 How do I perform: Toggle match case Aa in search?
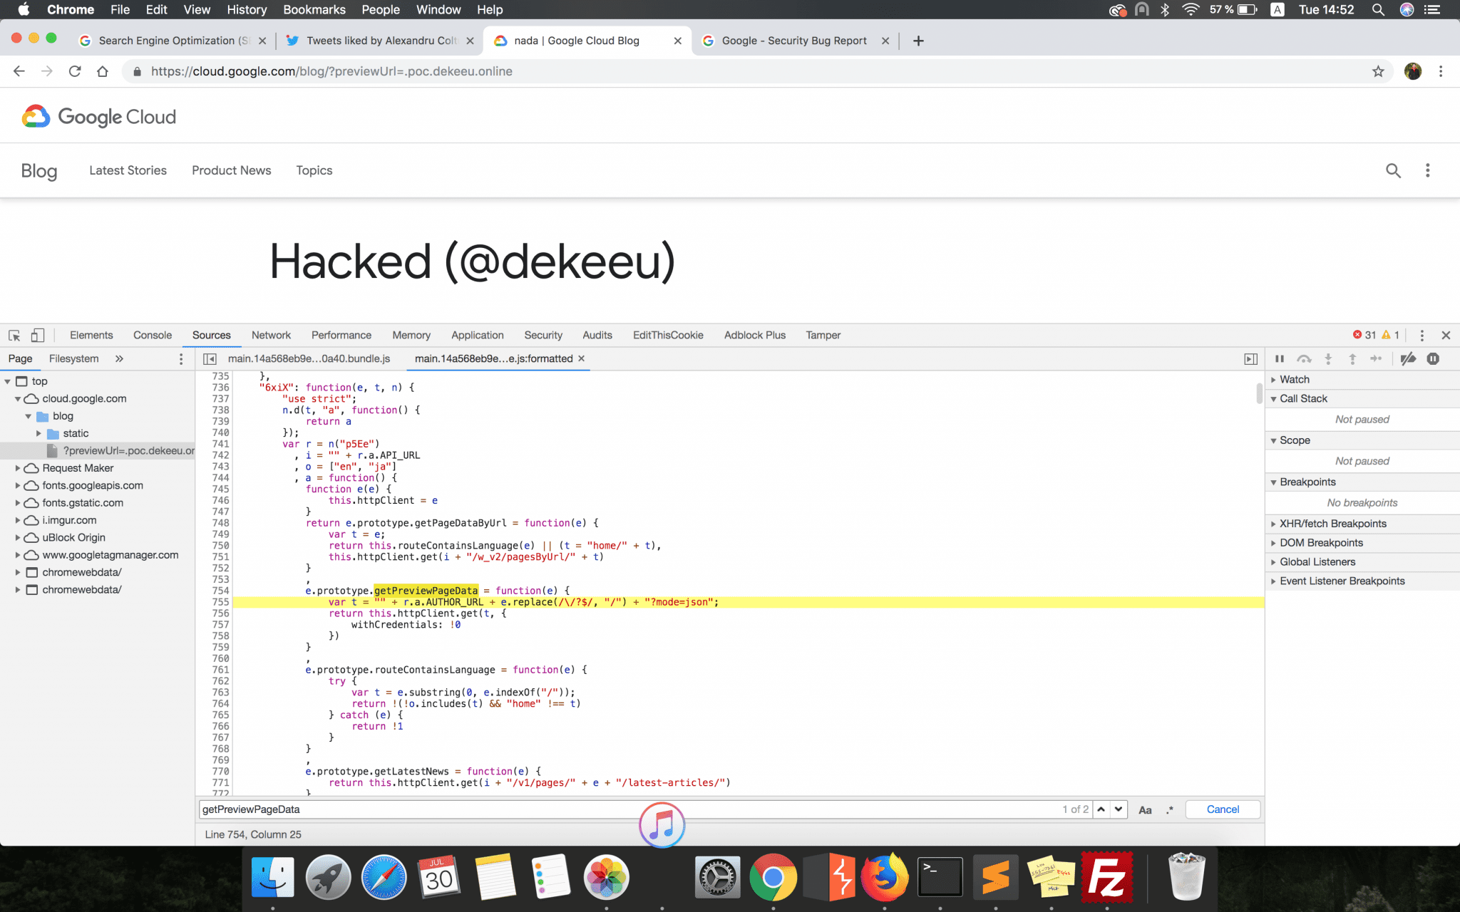[x=1145, y=809]
